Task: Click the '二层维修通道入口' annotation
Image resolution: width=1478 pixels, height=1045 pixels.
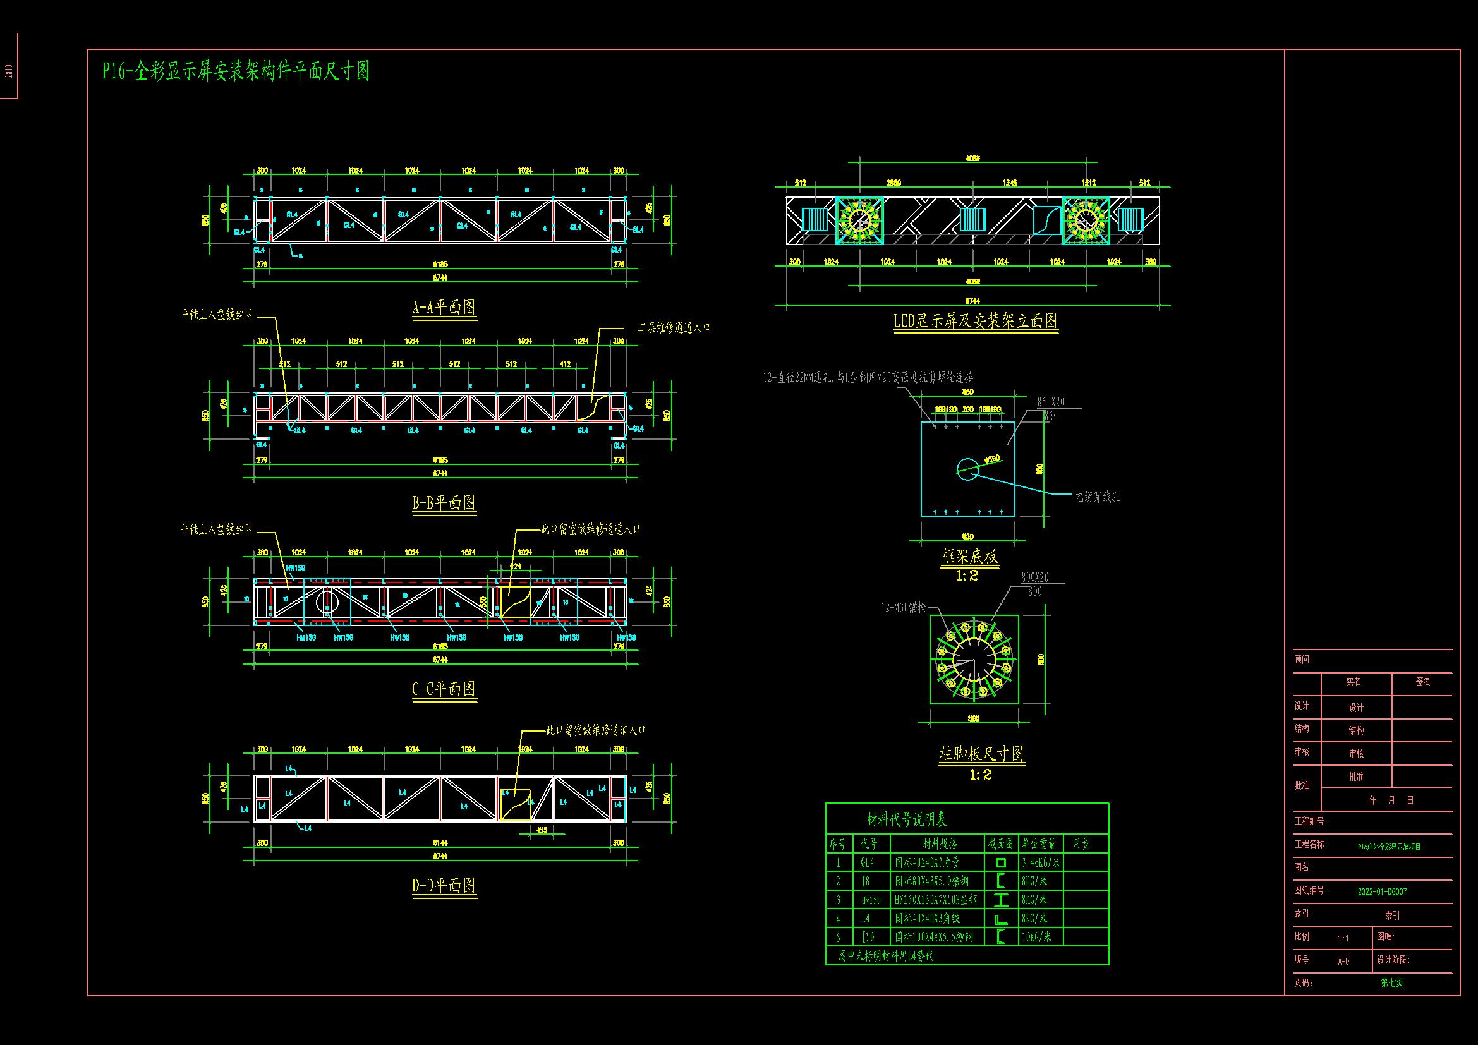Action: click(674, 327)
